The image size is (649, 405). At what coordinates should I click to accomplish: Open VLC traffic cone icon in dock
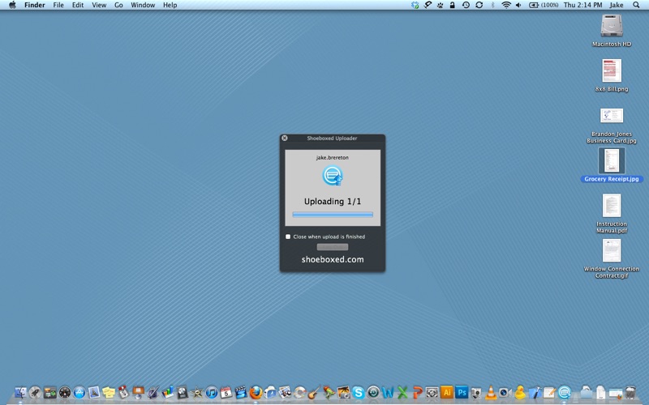[491, 392]
